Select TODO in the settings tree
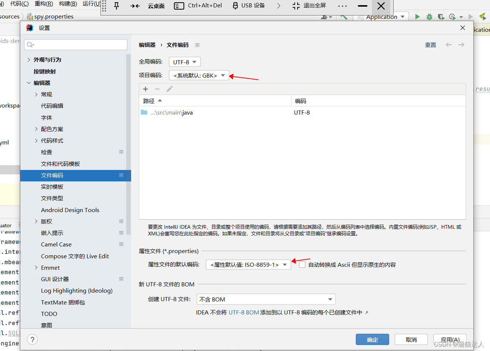 [x=49, y=314]
